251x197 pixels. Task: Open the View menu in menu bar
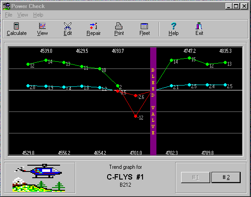pyautogui.click(x=23, y=15)
